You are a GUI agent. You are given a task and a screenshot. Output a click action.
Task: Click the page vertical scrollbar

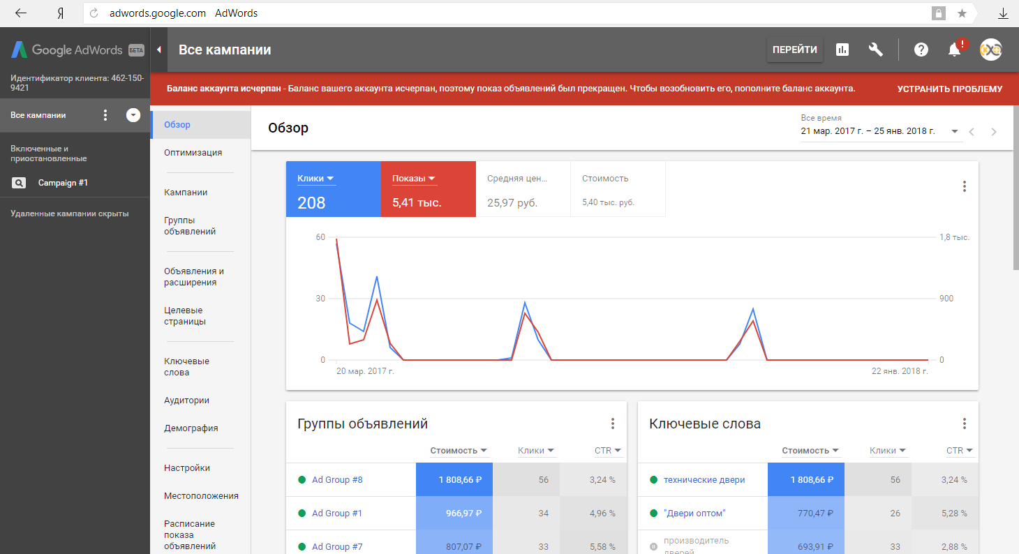click(x=1016, y=188)
